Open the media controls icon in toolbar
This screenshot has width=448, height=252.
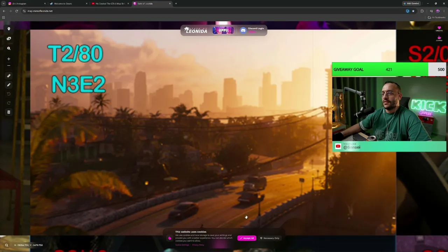[x=431, y=11]
